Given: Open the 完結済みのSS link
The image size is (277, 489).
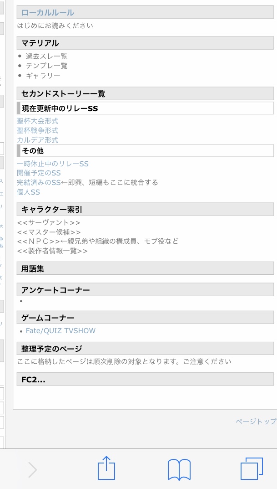Looking at the screenshot, I should (x=39, y=182).
